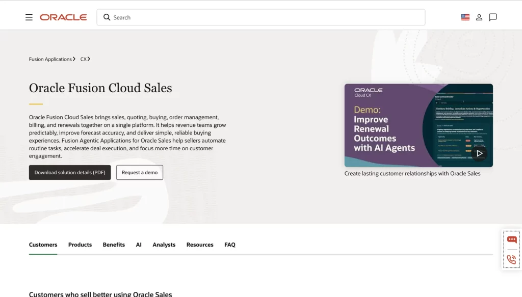Open live chat floating icon
This screenshot has width=522, height=297.
click(512, 239)
